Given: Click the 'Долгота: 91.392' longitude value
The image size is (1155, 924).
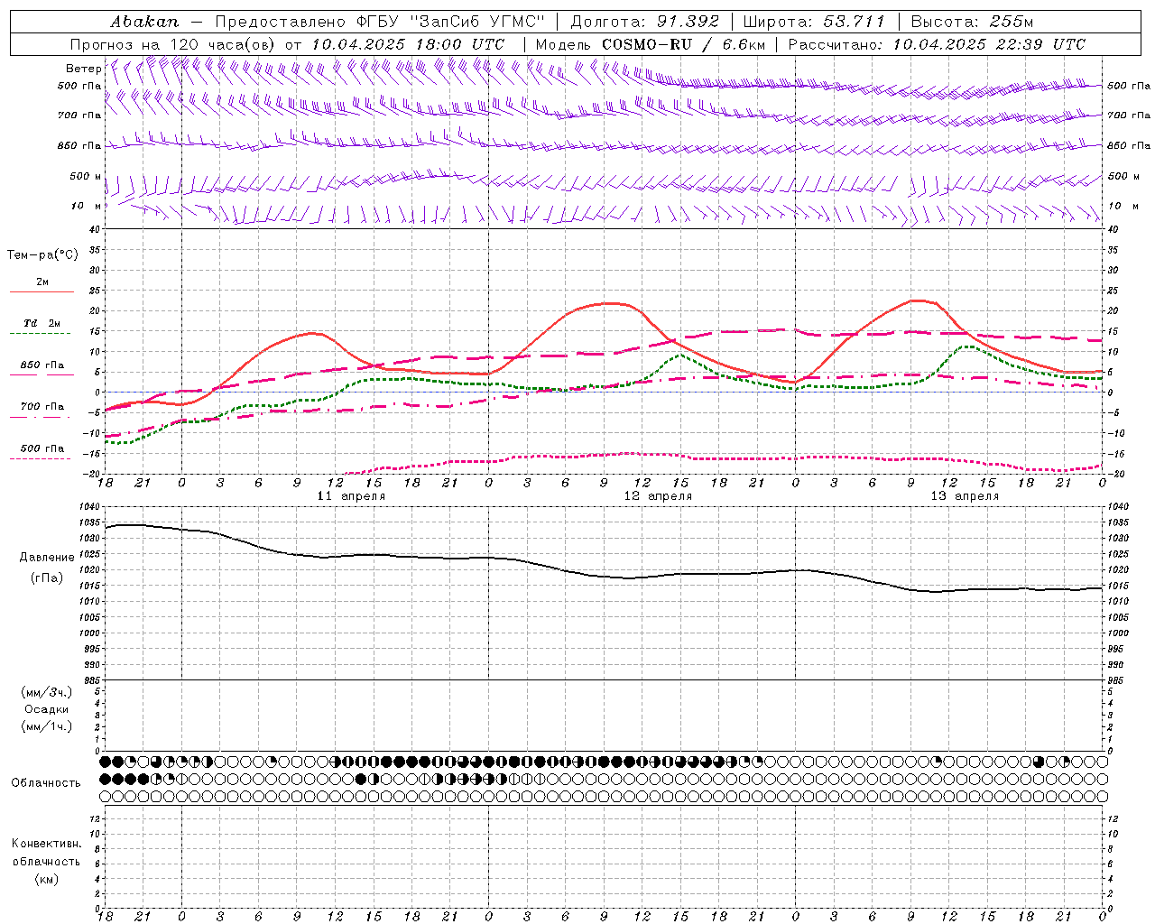Looking at the screenshot, I should (645, 21).
